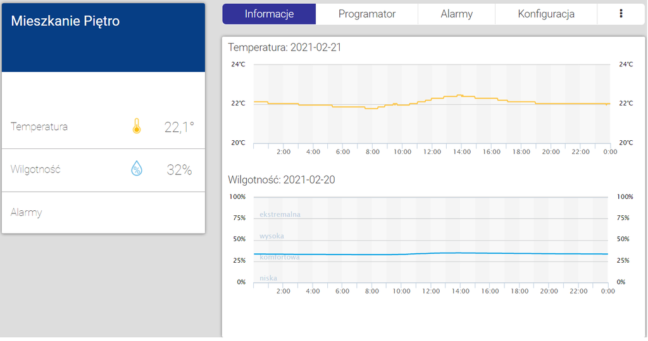Click the ekstremalna humidity zone label
This screenshot has width=648, height=341.
[x=280, y=215]
